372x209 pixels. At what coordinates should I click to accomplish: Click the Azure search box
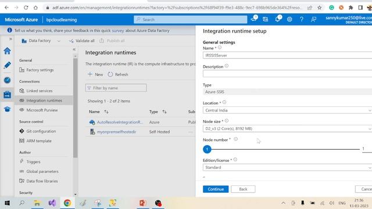[x=191, y=19]
